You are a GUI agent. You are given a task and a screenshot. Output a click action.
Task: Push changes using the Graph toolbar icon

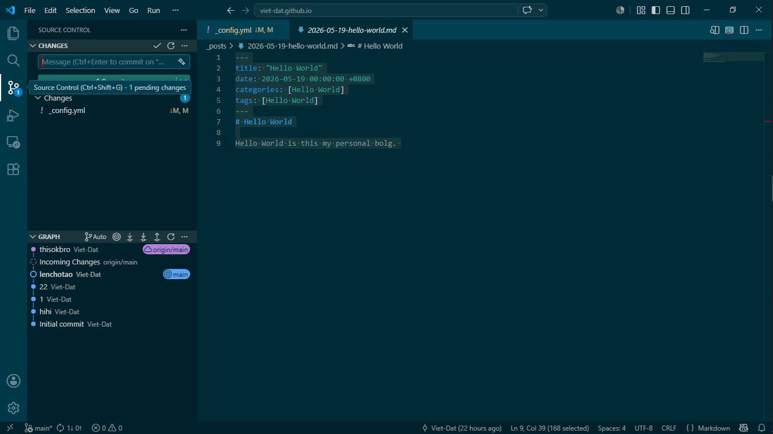pos(157,237)
